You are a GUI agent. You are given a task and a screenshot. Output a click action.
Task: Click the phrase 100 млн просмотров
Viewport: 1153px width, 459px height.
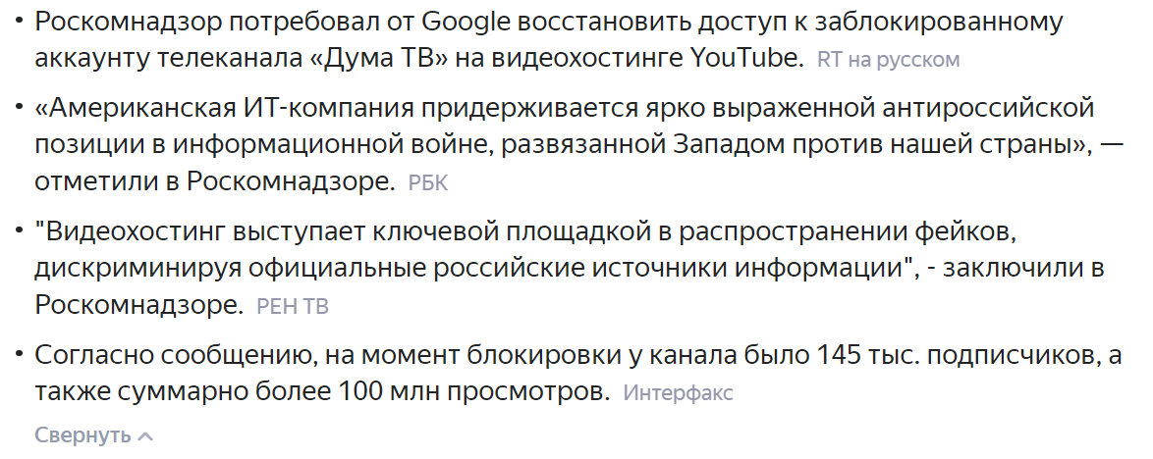click(474, 392)
